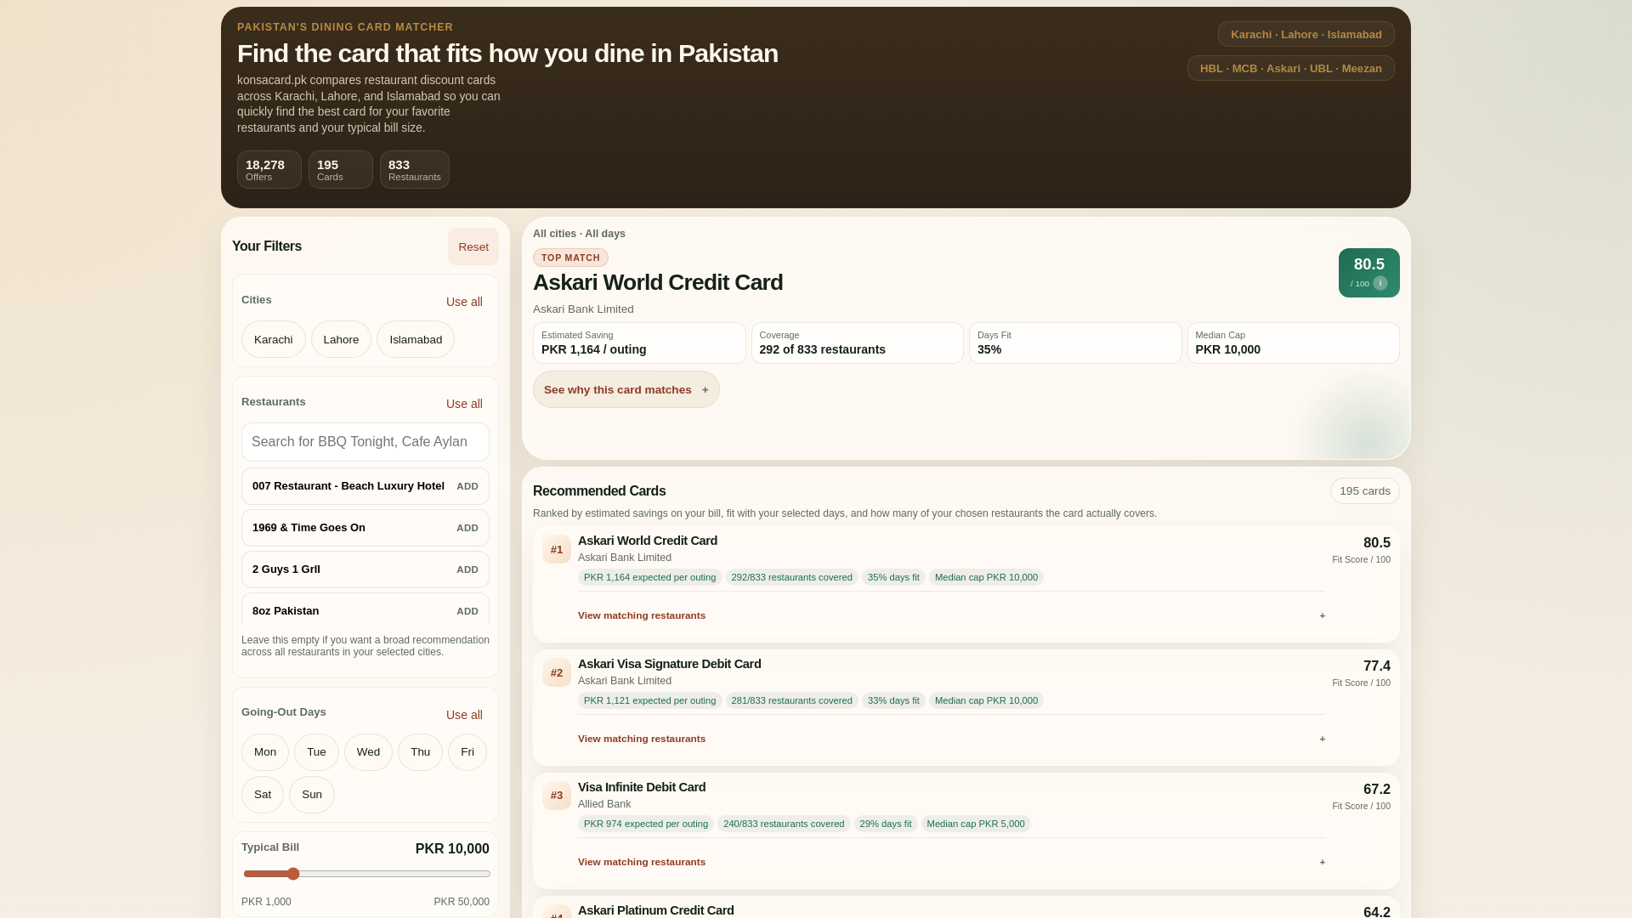Image resolution: width=1632 pixels, height=918 pixels.
Task: Click PKR 974 expected per outing chip
Action: [646, 824]
